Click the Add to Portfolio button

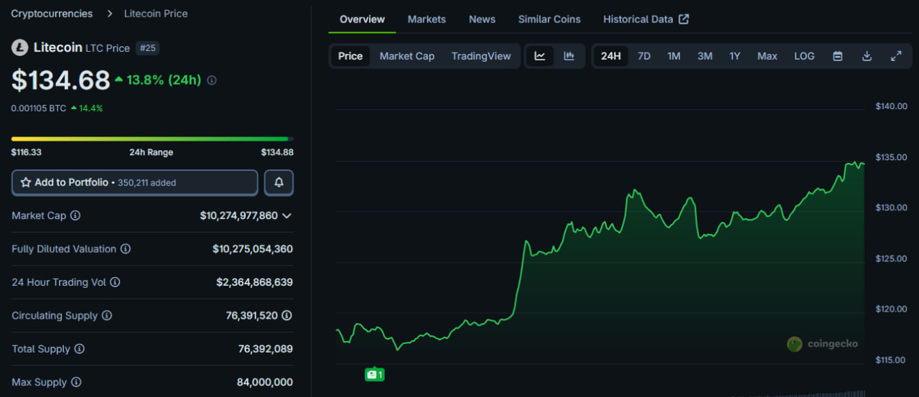pyautogui.click(x=134, y=183)
